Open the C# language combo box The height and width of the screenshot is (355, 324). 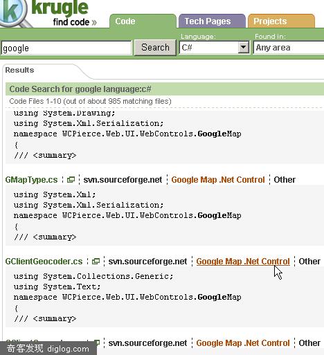click(215, 48)
